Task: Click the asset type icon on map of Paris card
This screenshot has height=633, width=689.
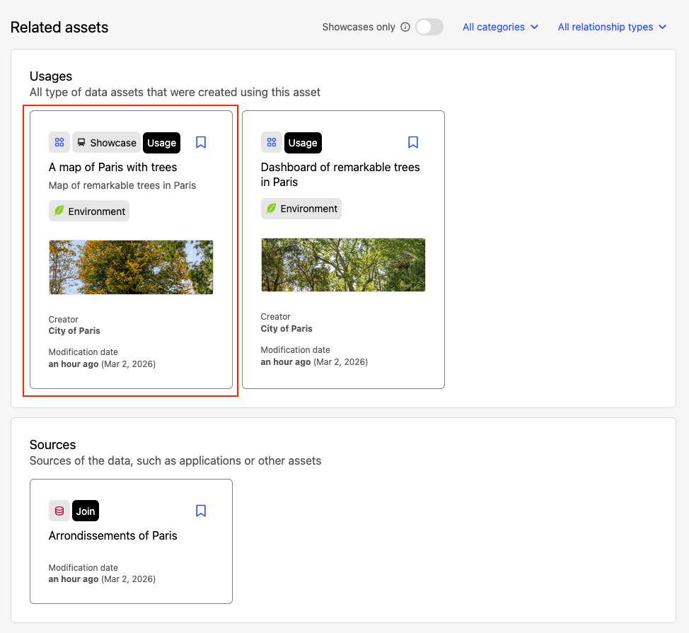Action: [x=59, y=143]
